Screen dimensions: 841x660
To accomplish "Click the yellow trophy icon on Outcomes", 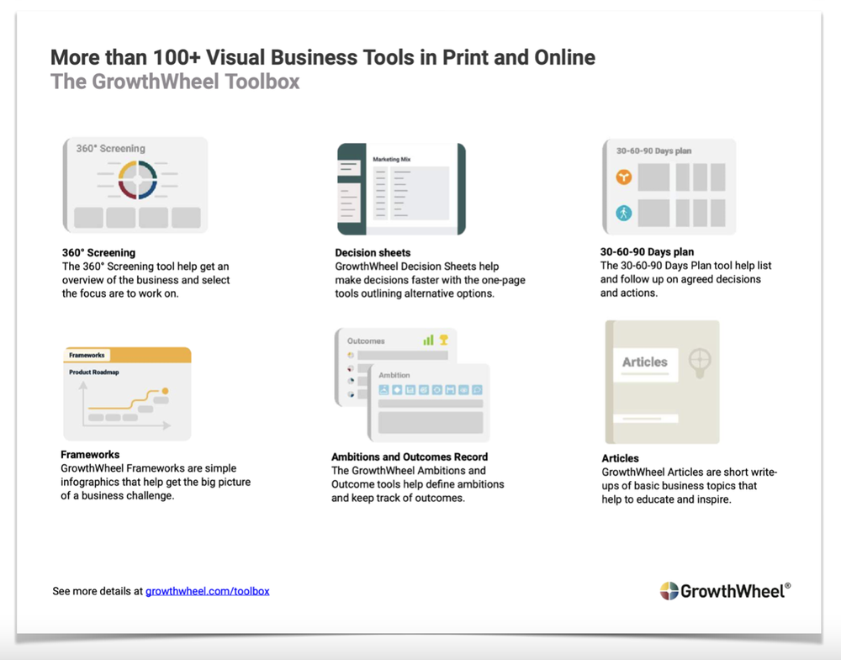I will coord(443,340).
